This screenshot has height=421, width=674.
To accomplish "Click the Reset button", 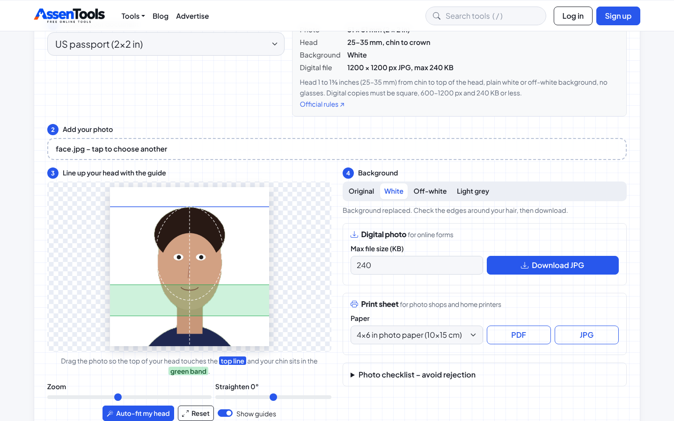I will [196, 414].
